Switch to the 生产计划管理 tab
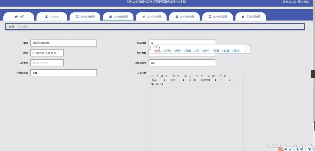Viewport: 315px width, 151px height. [151, 17]
